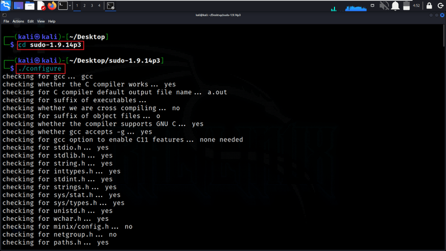446x251 pixels.
Task: Click the 'checking for paths.h... yes' line
Action: click(x=56, y=242)
